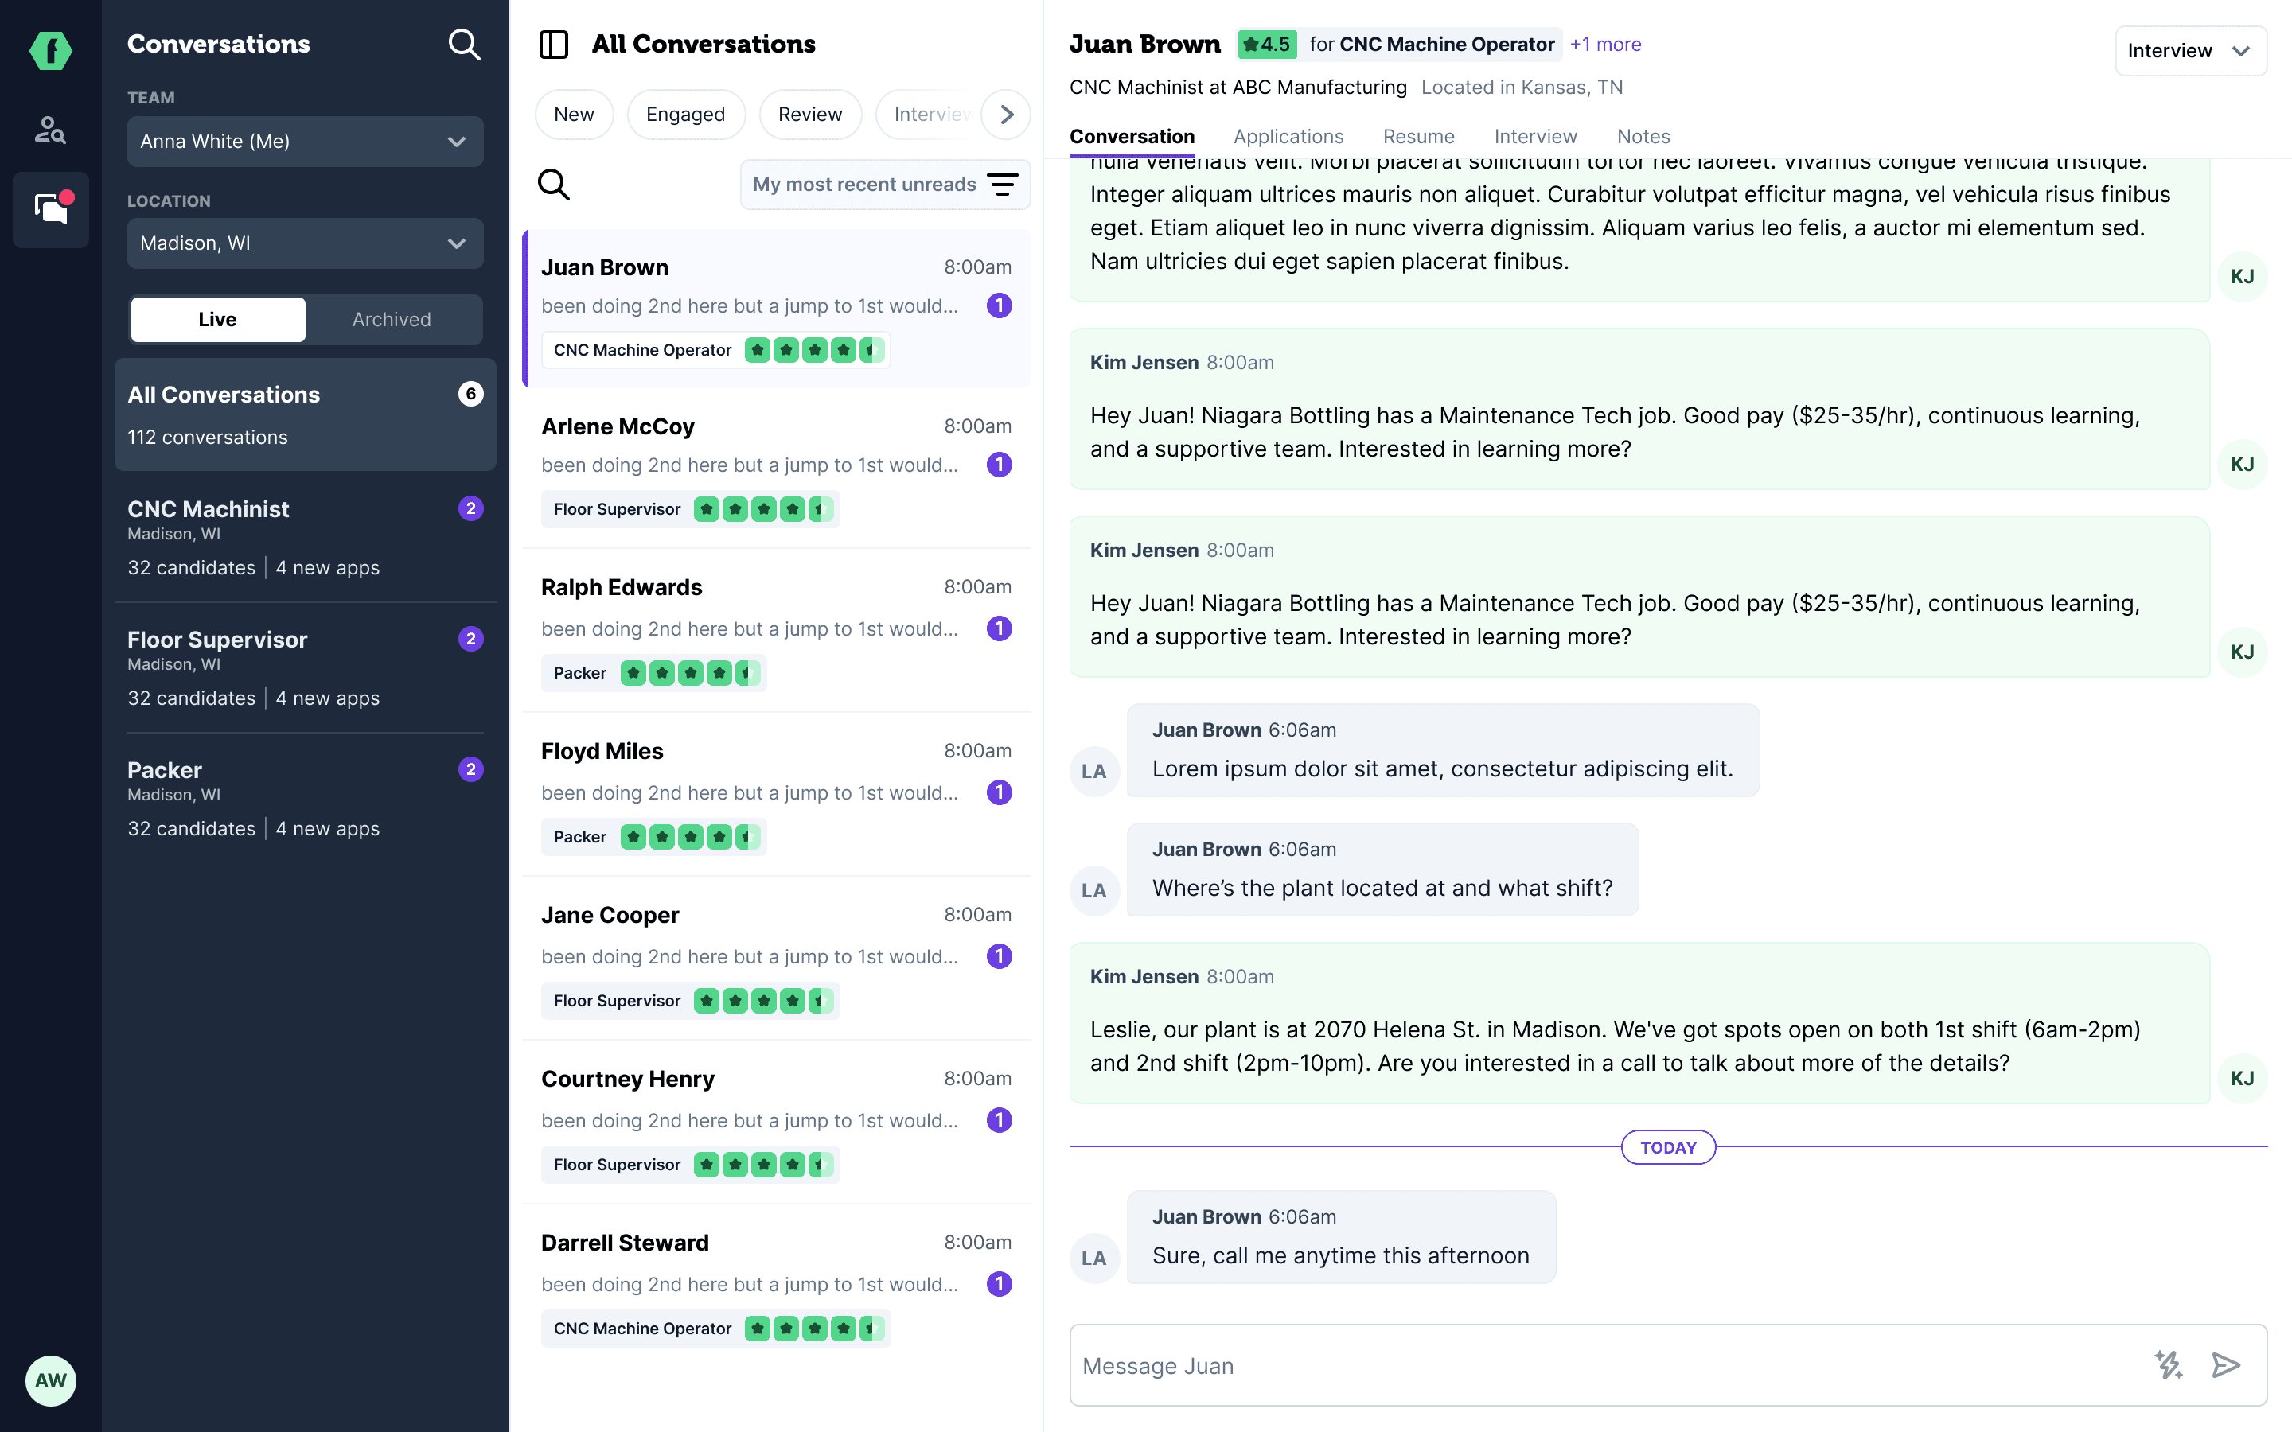Screen dimensions: 2292x1432
Task: Switch to the Resume tab
Action: pyautogui.click(x=1418, y=136)
